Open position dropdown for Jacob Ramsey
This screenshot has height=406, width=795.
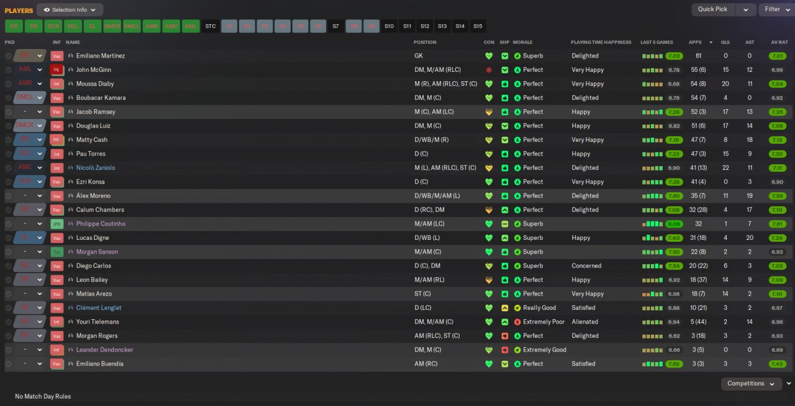tap(40, 112)
